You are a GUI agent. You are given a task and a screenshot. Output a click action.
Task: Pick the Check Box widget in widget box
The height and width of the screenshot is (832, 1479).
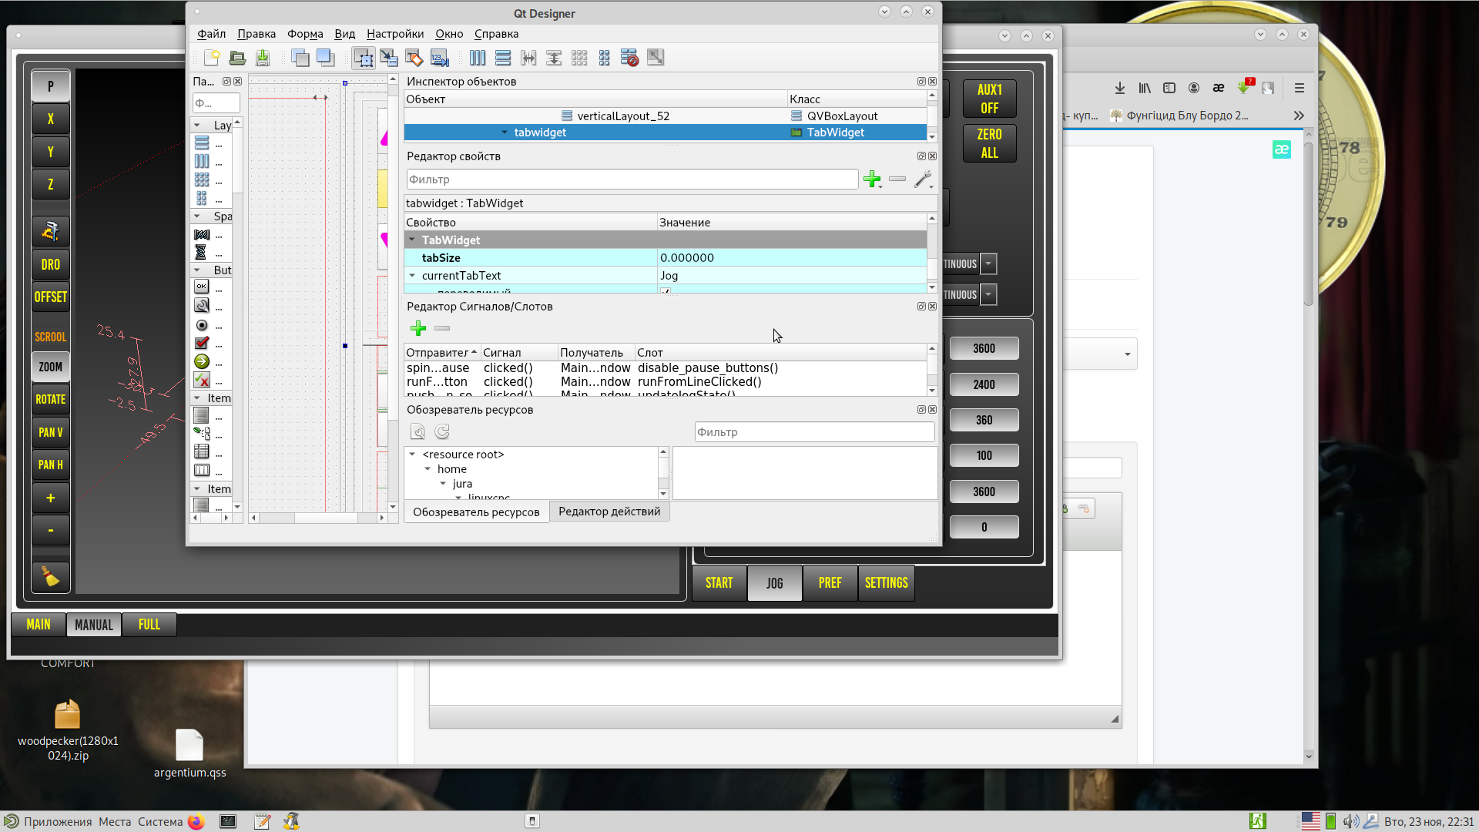click(202, 344)
